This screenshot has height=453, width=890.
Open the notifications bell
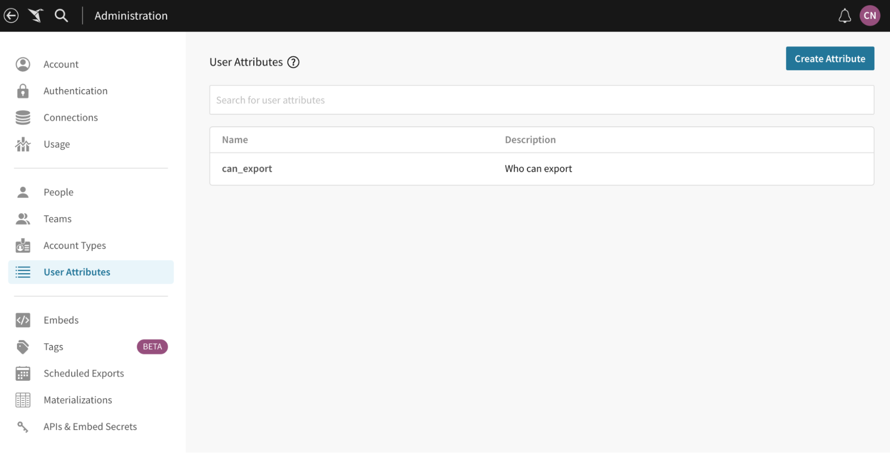pos(845,16)
